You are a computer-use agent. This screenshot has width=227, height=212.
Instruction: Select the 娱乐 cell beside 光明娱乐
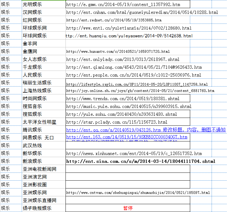[11, 4]
